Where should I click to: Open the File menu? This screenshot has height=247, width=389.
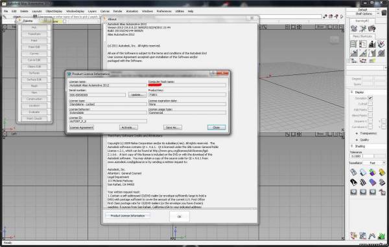6,12
